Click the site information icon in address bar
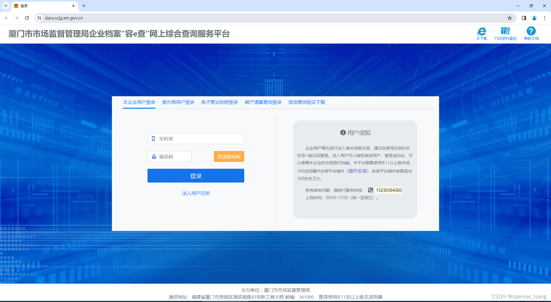The width and height of the screenshot is (551, 302). pyautogui.click(x=39, y=18)
